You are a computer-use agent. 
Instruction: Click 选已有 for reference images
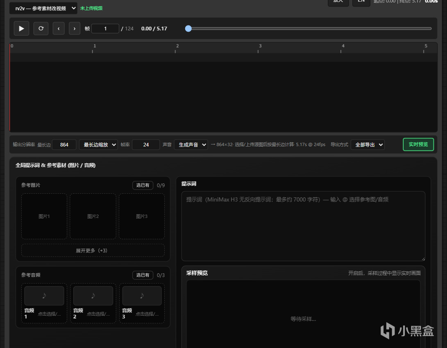tap(143, 185)
